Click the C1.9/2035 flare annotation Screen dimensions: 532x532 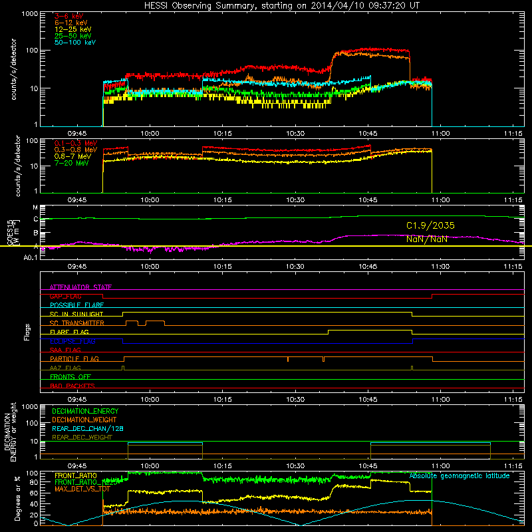click(x=430, y=225)
